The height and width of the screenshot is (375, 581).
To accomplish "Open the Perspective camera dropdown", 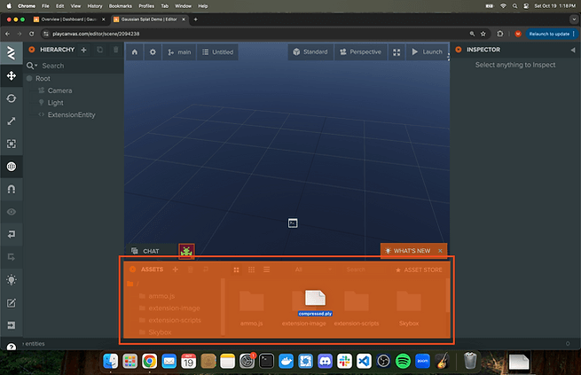I will pyautogui.click(x=360, y=52).
